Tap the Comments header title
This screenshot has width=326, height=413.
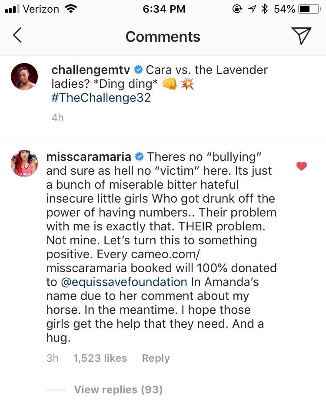(x=163, y=37)
